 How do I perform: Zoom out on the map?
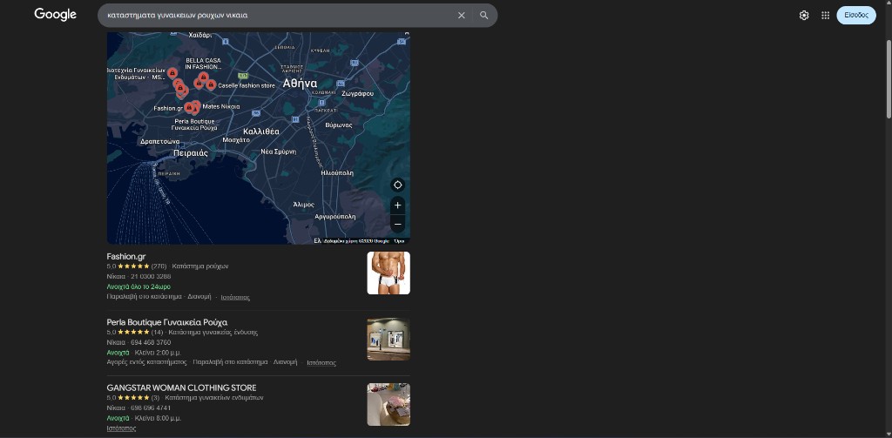(397, 224)
